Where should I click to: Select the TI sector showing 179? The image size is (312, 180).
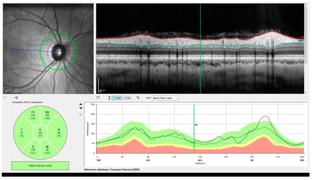(x=33, y=149)
